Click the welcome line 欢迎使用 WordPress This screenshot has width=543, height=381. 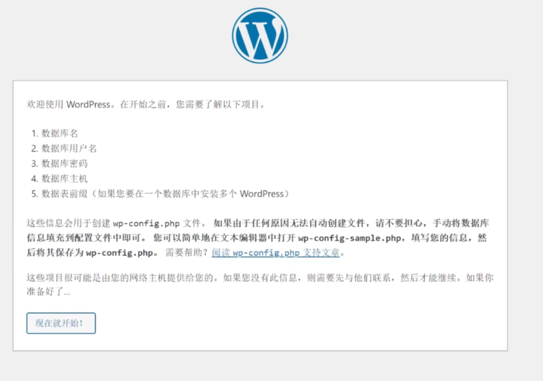click(146, 104)
